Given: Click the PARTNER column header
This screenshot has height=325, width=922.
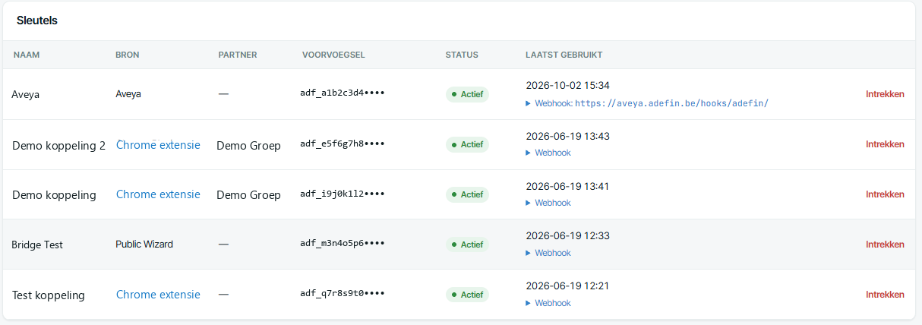Looking at the screenshot, I should pos(238,55).
